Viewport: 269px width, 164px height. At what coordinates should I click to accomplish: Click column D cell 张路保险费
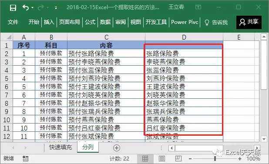184,54
